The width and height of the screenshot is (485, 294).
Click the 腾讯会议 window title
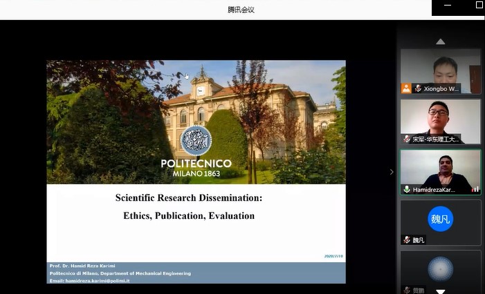click(x=241, y=10)
